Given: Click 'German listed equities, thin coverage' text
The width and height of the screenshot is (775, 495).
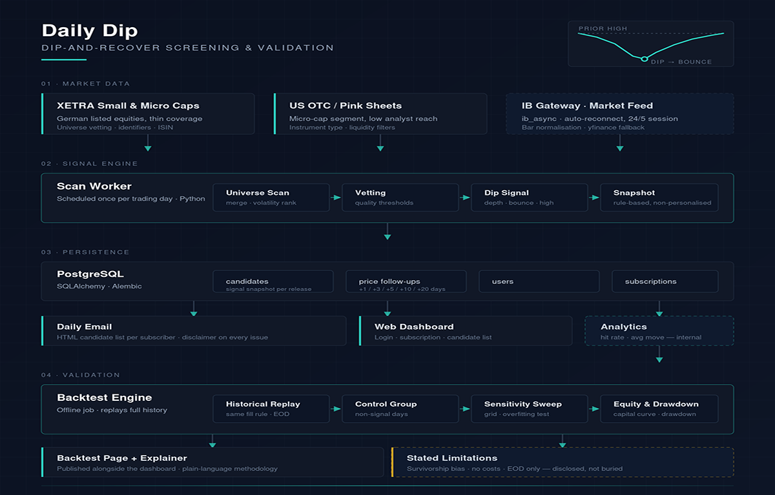Looking at the screenshot, I should tap(130, 119).
